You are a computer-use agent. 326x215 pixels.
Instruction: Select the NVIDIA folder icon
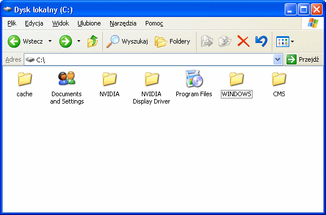coord(110,79)
